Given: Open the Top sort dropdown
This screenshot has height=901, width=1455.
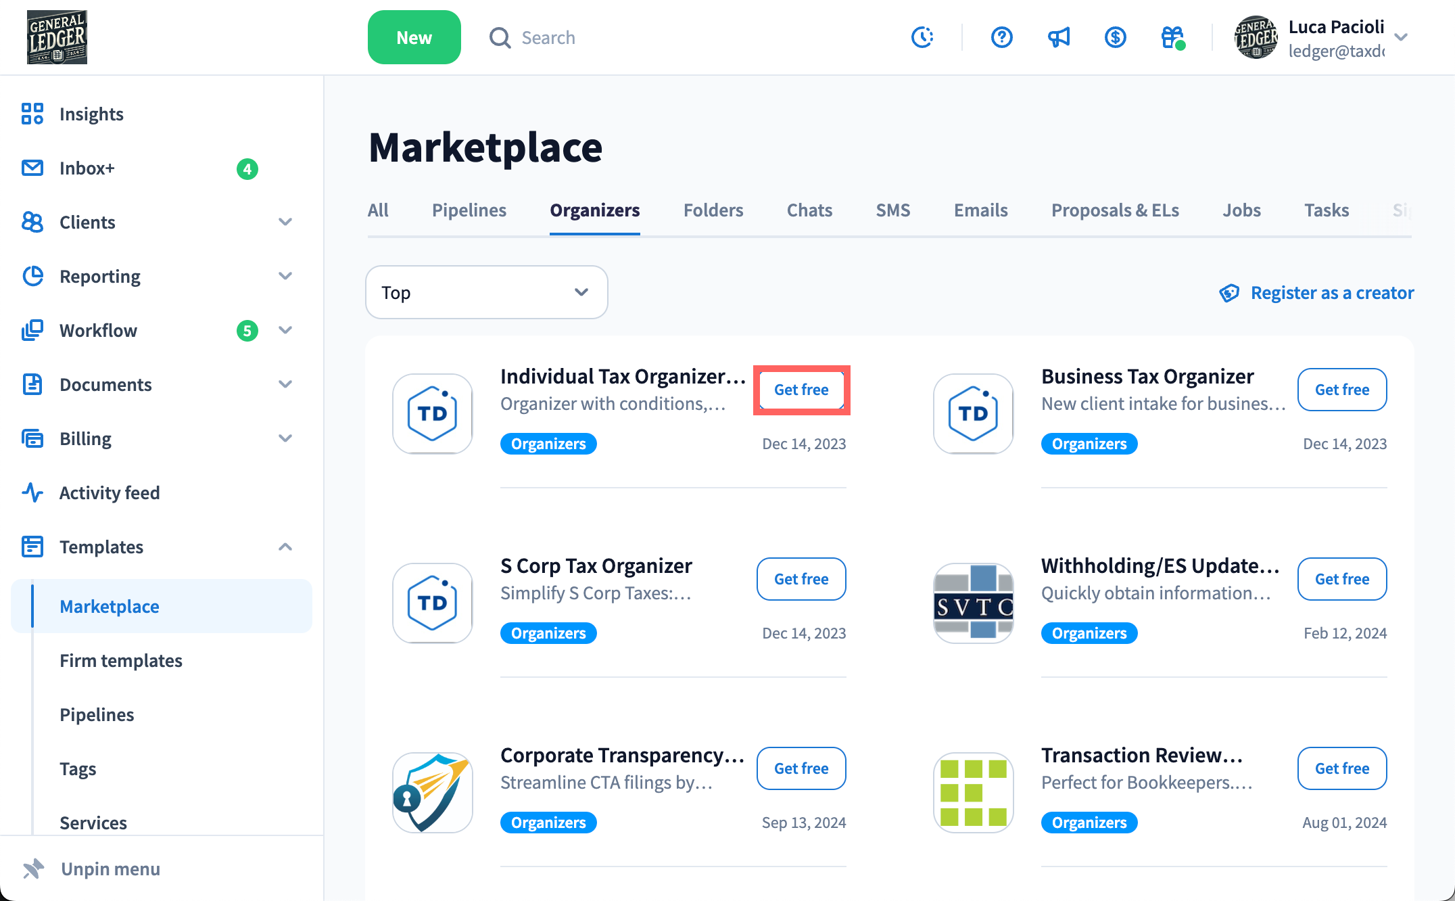Looking at the screenshot, I should tap(486, 292).
